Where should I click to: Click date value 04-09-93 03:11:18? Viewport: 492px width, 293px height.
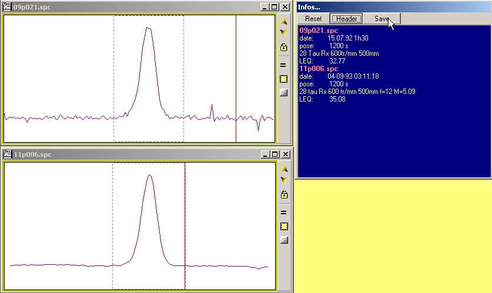[x=353, y=76]
